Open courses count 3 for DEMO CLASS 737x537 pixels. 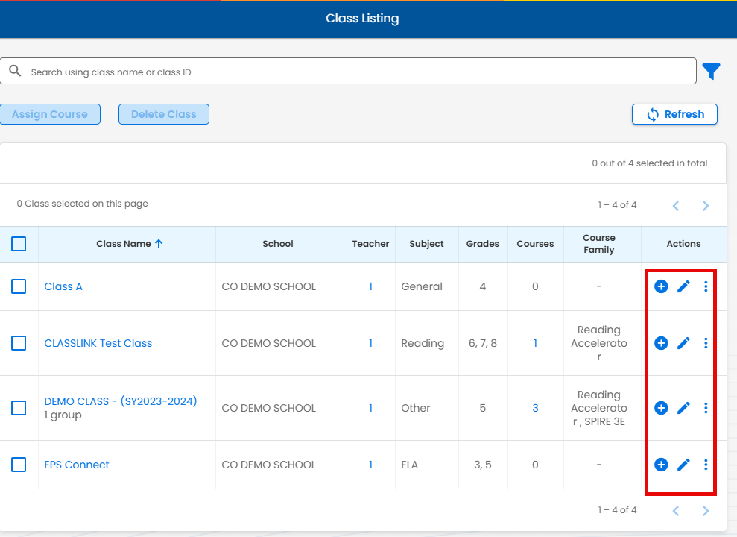click(535, 408)
